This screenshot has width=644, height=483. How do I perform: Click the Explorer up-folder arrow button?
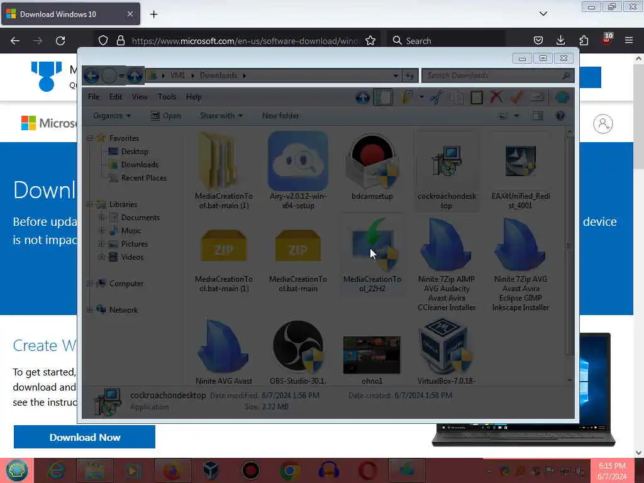[135, 75]
